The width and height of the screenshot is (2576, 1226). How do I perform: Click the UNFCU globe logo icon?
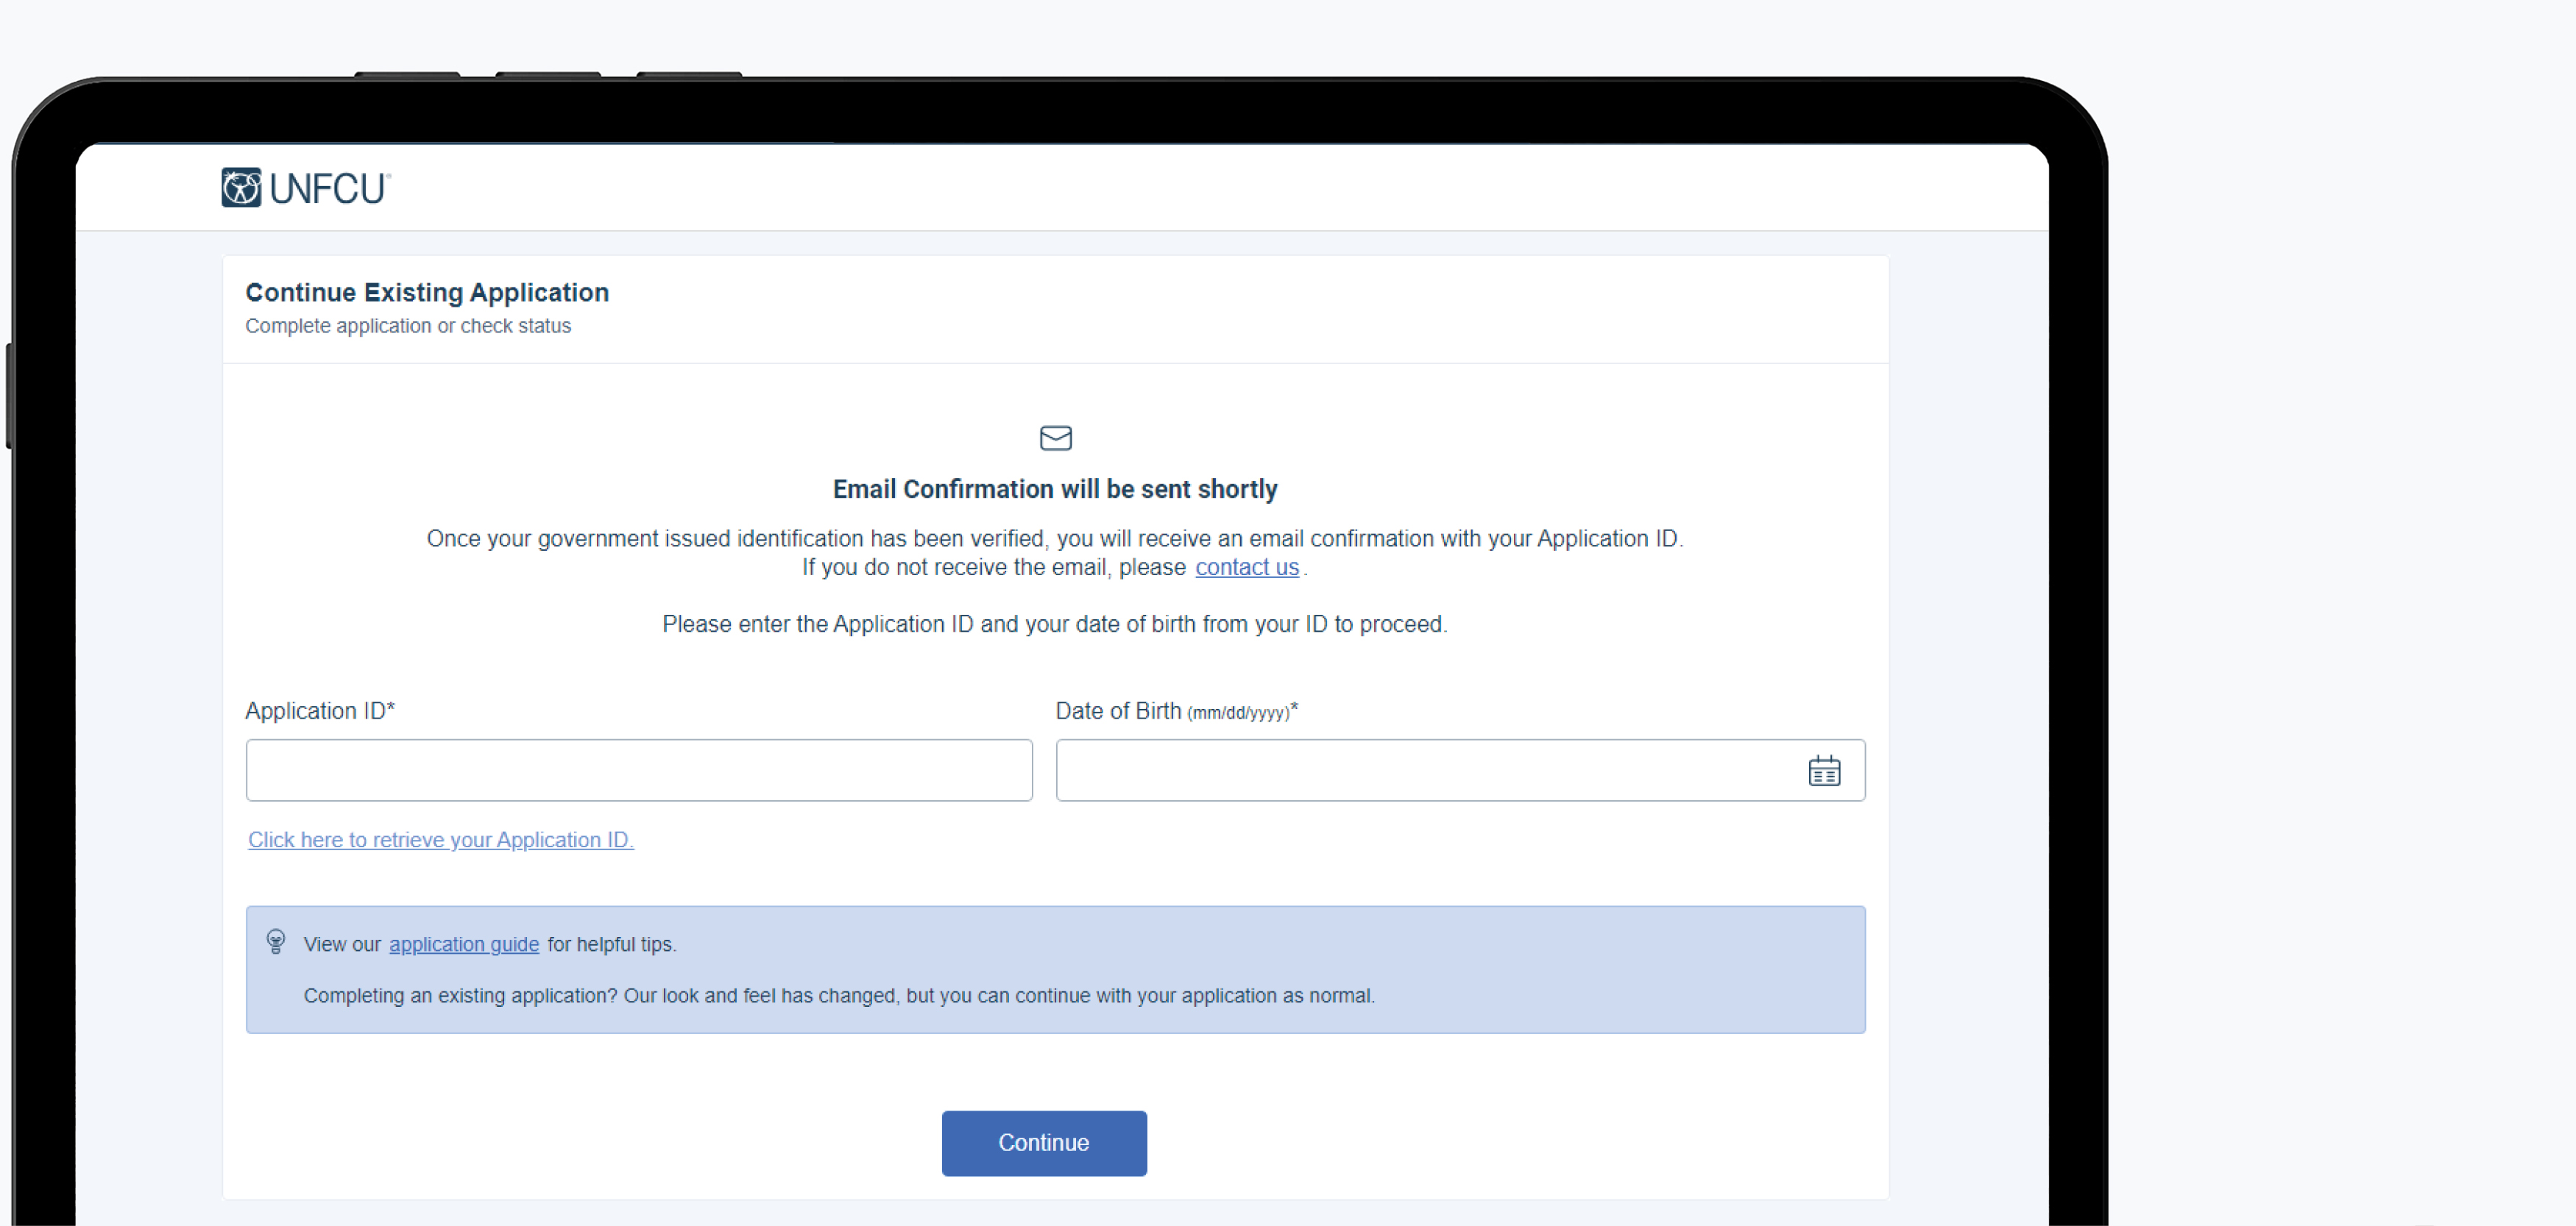tap(241, 188)
